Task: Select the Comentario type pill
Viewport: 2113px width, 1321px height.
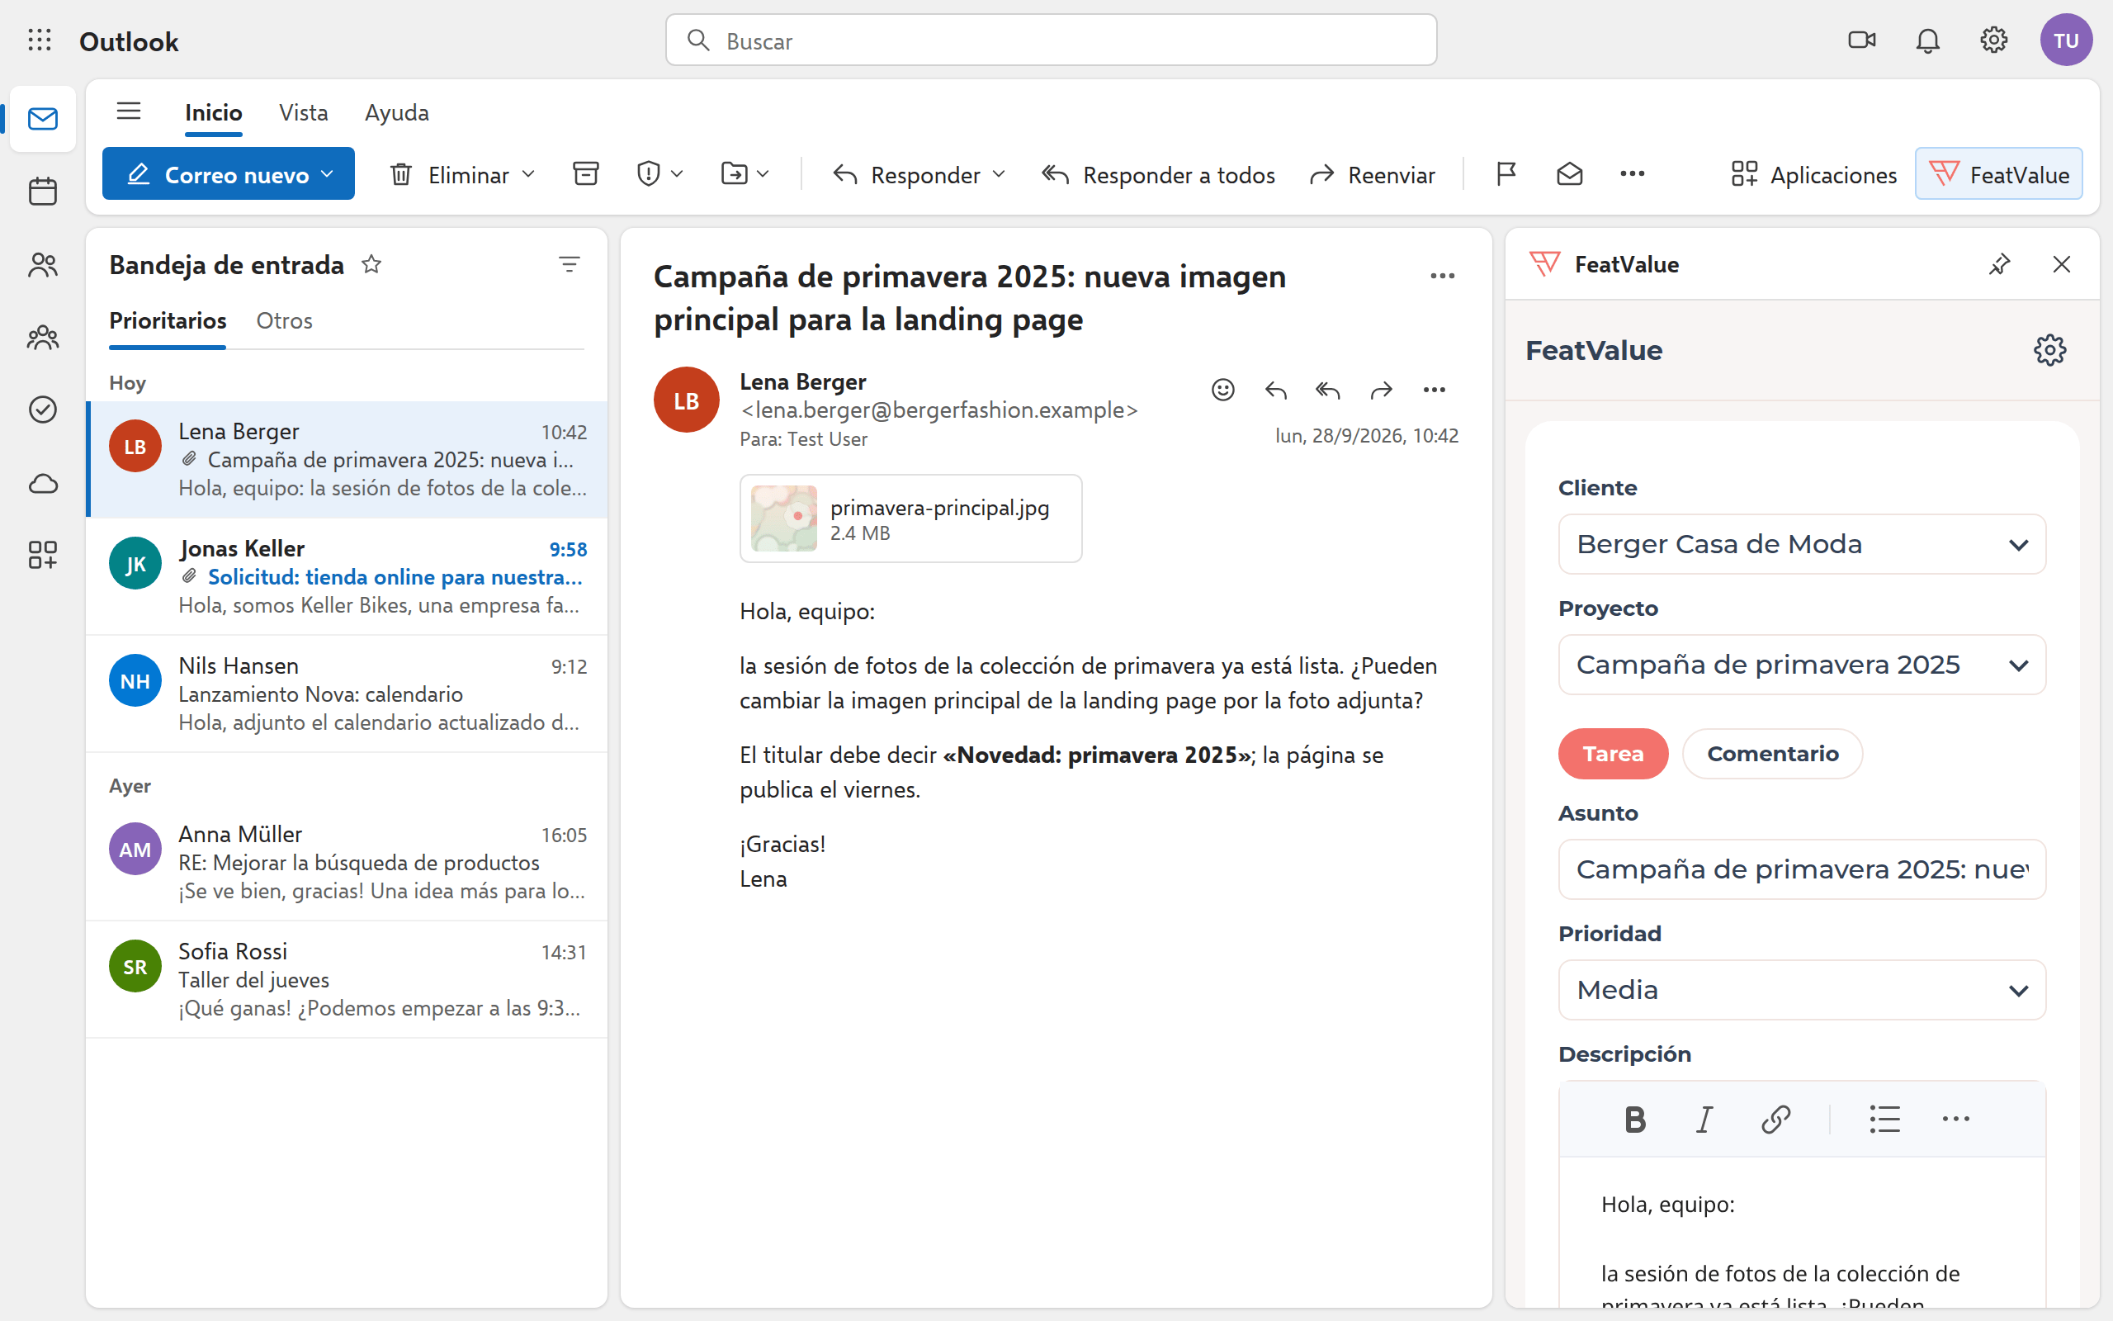Action: [x=1772, y=753]
